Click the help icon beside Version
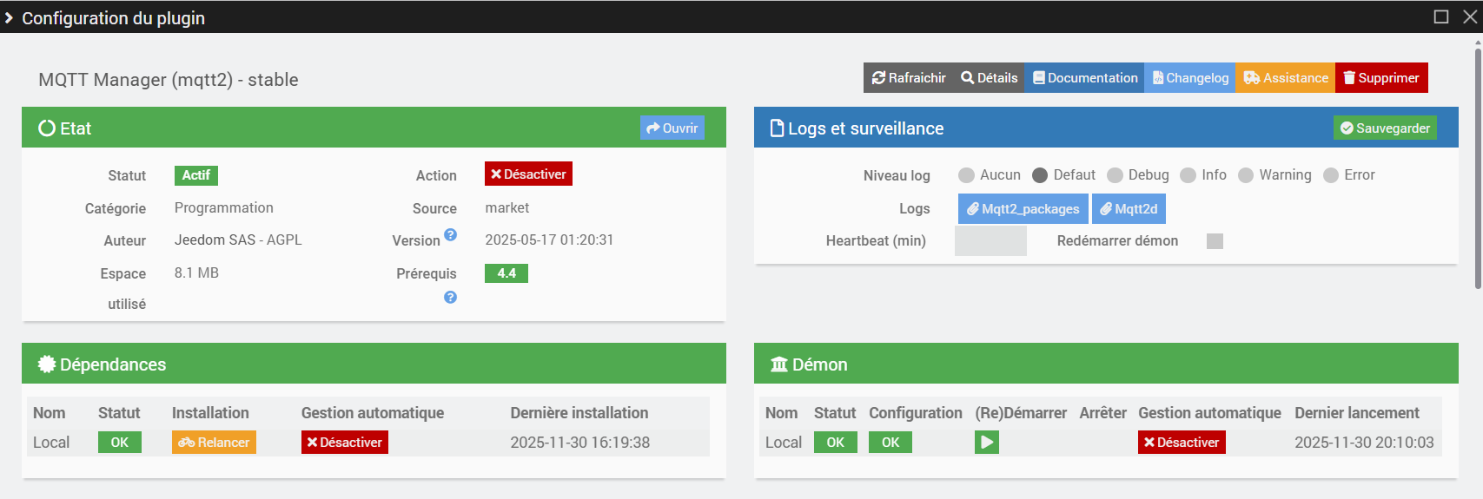 coord(450,234)
